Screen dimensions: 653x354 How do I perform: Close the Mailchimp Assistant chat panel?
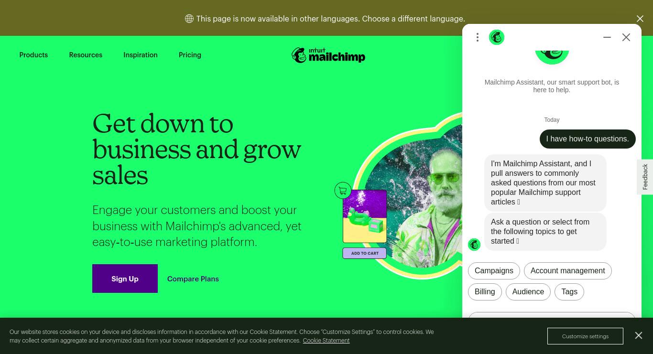[x=626, y=37]
